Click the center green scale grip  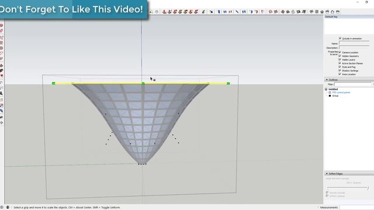[x=143, y=83]
